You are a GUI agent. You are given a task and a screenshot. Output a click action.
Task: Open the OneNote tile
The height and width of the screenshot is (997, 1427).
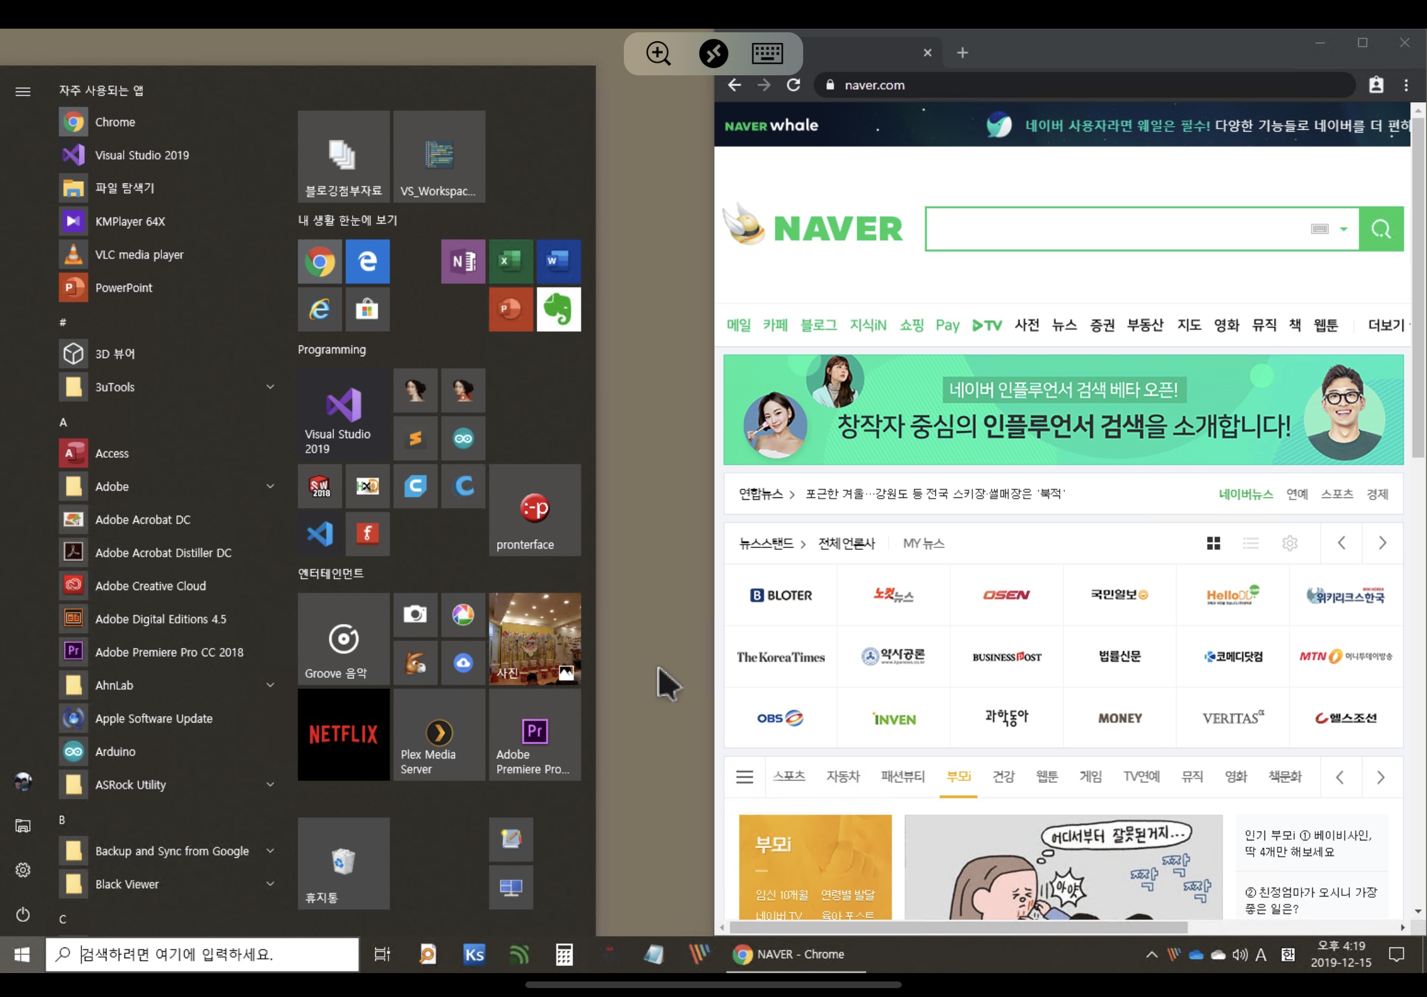pos(463,261)
